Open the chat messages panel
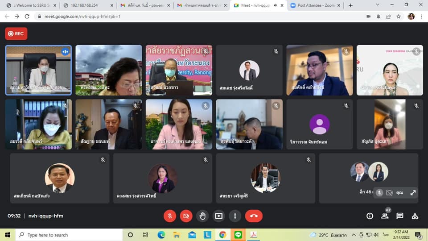 click(x=400, y=216)
